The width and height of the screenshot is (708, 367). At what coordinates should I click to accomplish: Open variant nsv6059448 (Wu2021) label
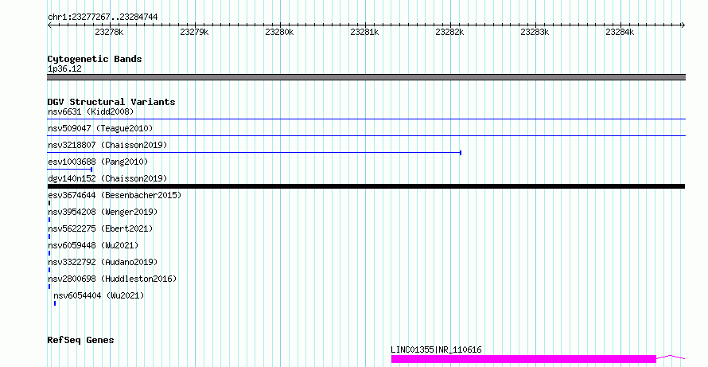click(x=93, y=245)
